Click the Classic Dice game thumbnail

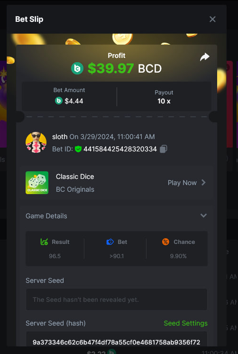pyautogui.click(x=37, y=183)
